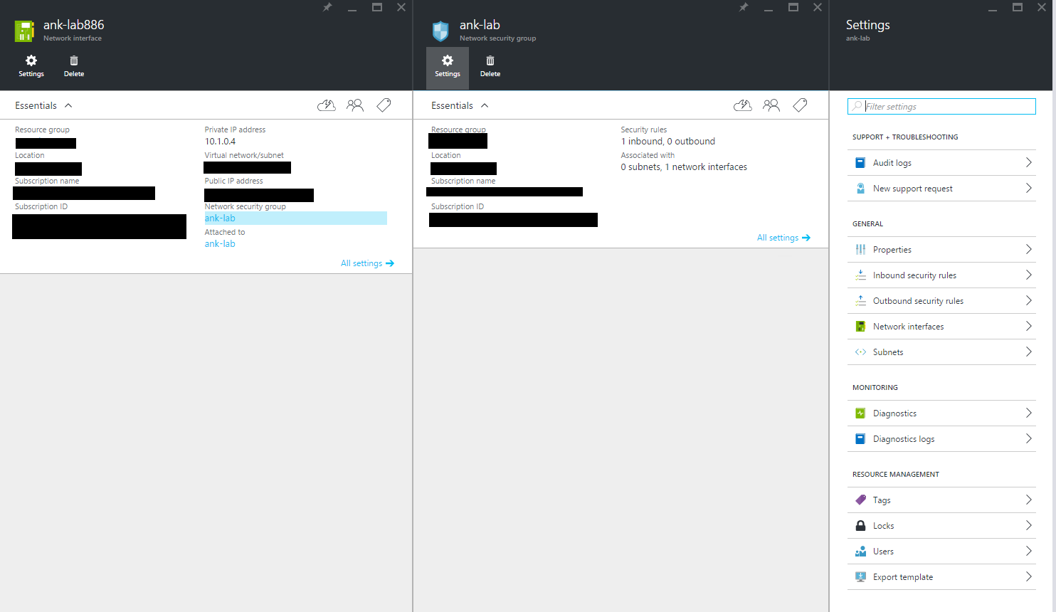Viewport: 1056px width, 612px height.
Task: Pin the ank-lab886 blade to dashboard
Action: 327,7
